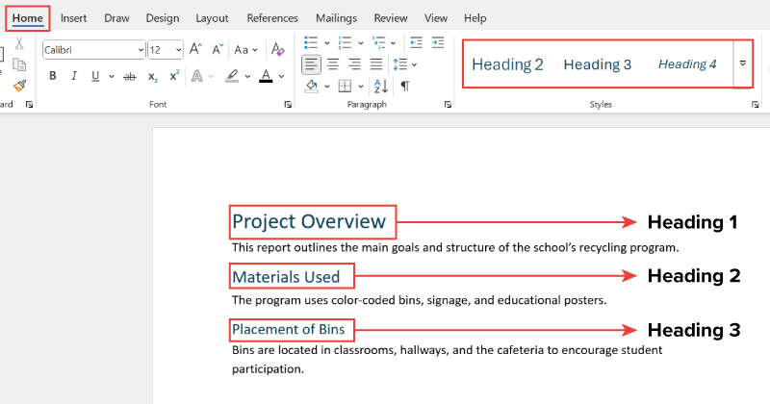770x404 pixels.
Task: Align text left
Action: [x=311, y=64]
